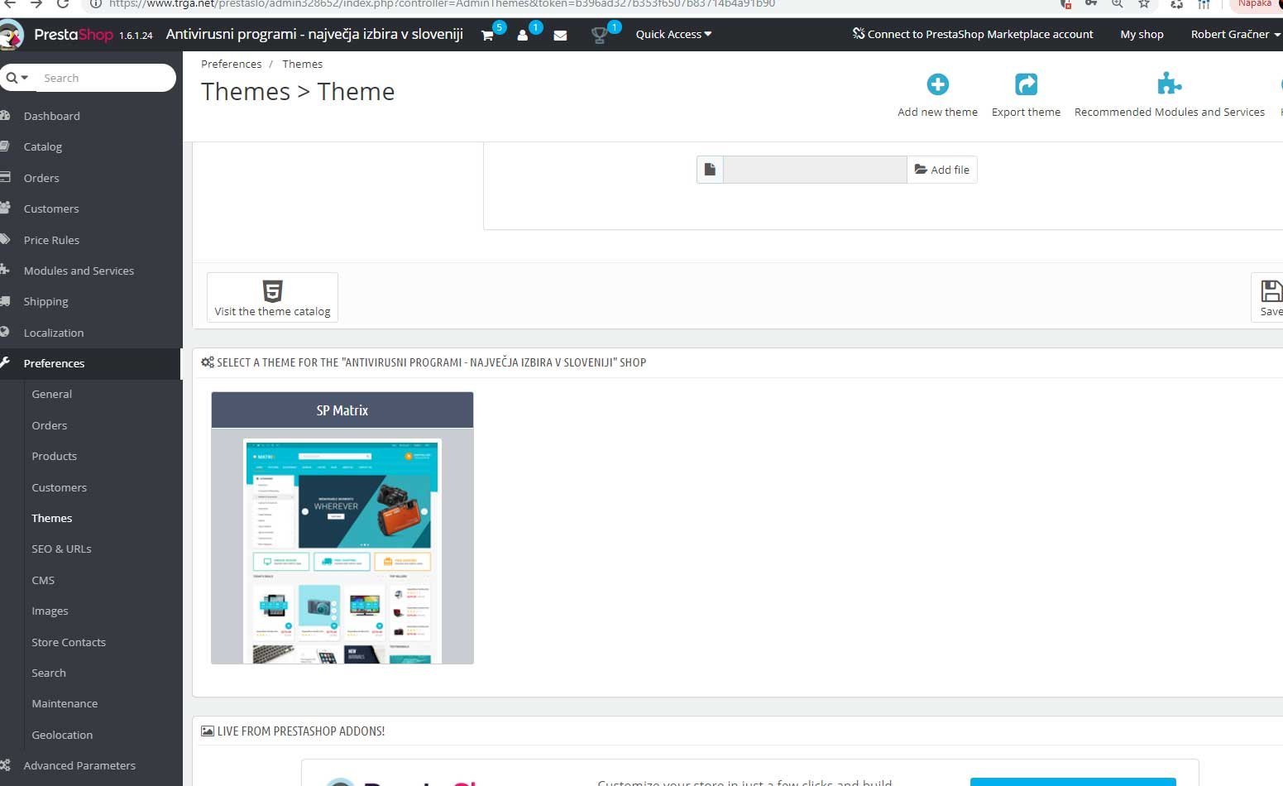Open the SEO & URLs submenu item
This screenshot has width=1283, height=786.
61,549
